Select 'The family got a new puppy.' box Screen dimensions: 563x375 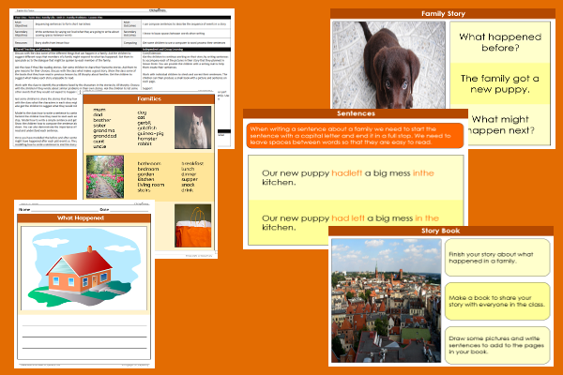500,84
